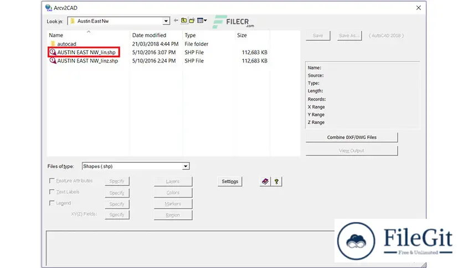Click Combine DXF/DWG Files button
Screen dimensions: 463x268
coord(352,137)
